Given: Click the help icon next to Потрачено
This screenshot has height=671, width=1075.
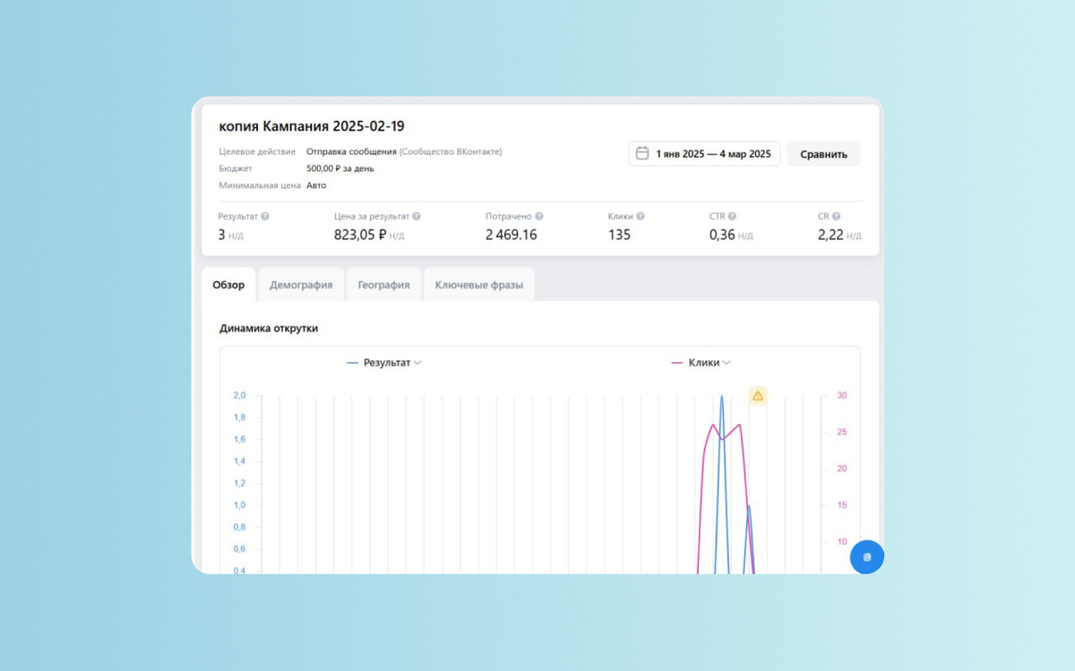Looking at the screenshot, I should [539, 217].
